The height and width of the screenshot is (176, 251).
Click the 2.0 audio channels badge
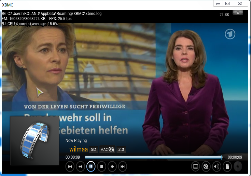tap(121, 149)
